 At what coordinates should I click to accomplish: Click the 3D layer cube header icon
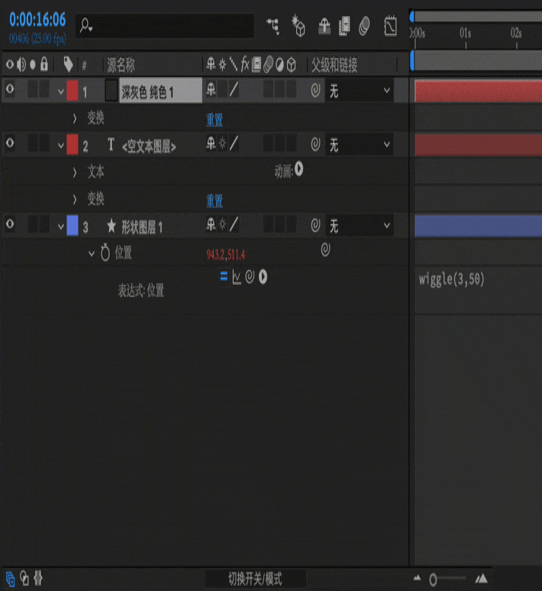(x=292, y=65)
